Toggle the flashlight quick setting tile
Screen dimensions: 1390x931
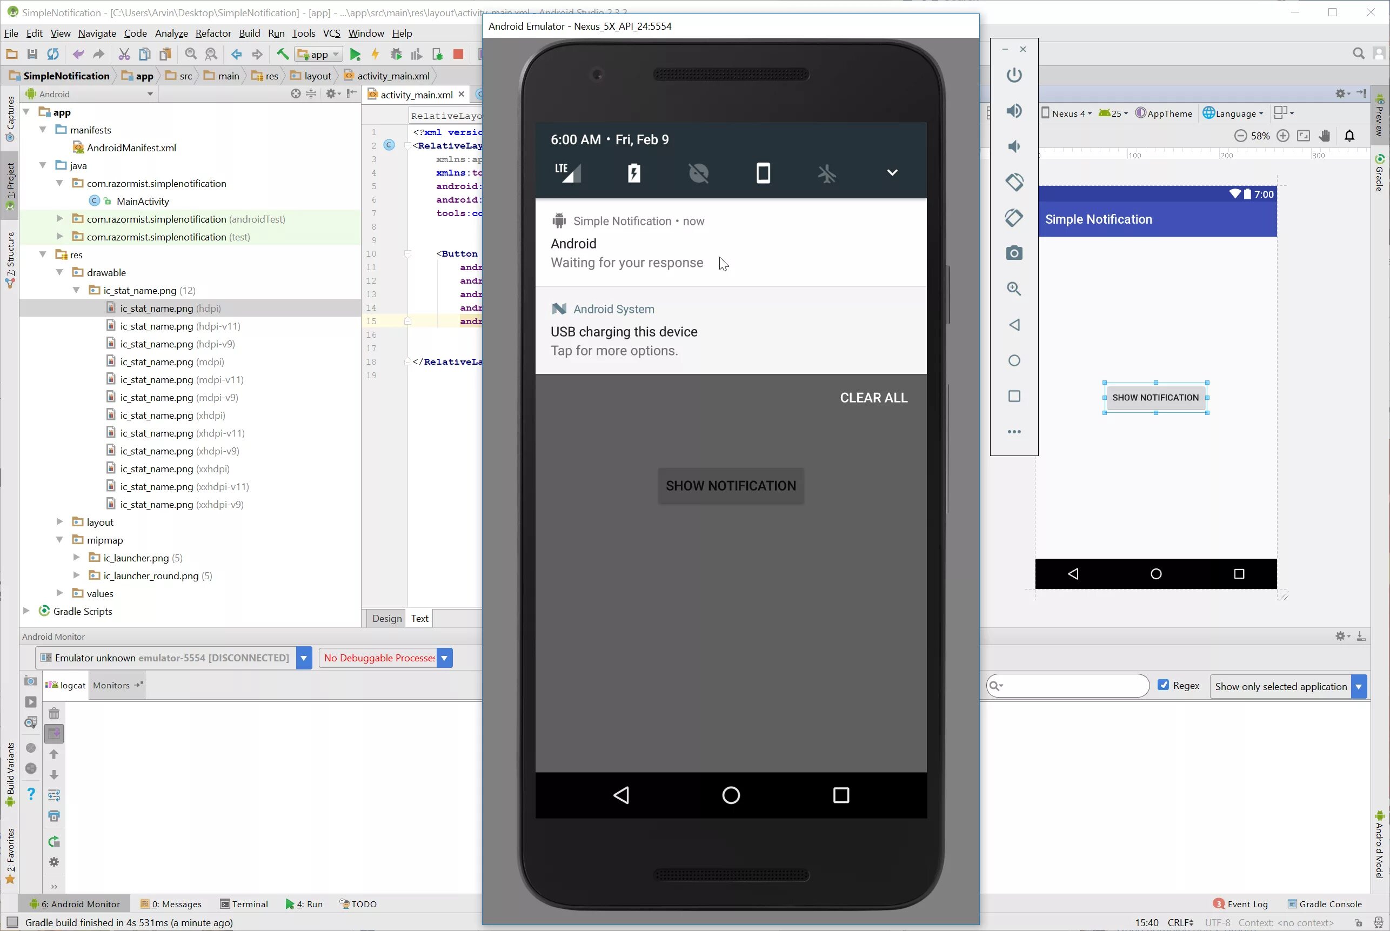634,173
